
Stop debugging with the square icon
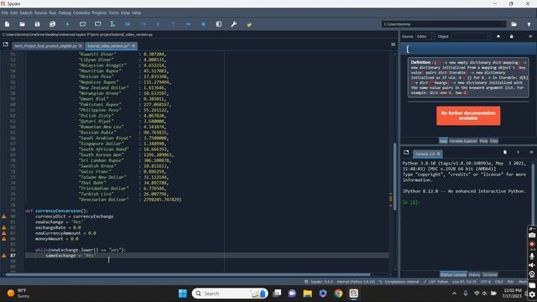pyautogui.click(x=203, y=24)
